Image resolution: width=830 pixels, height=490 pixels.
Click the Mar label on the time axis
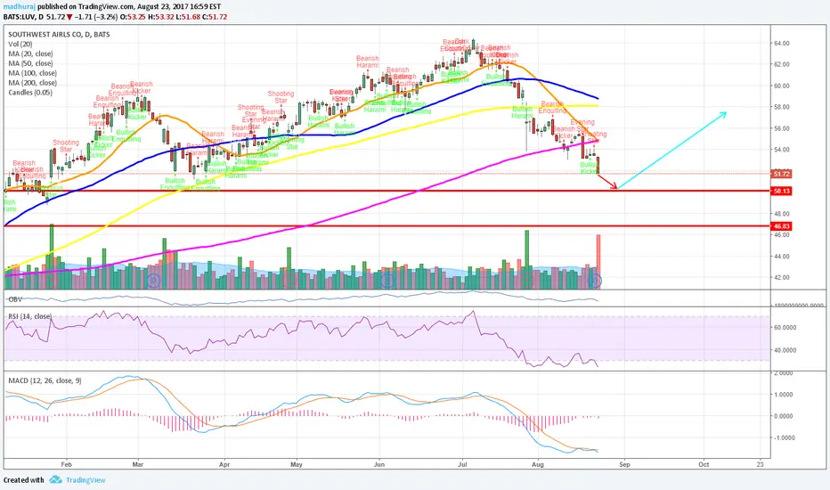[138, 464]
